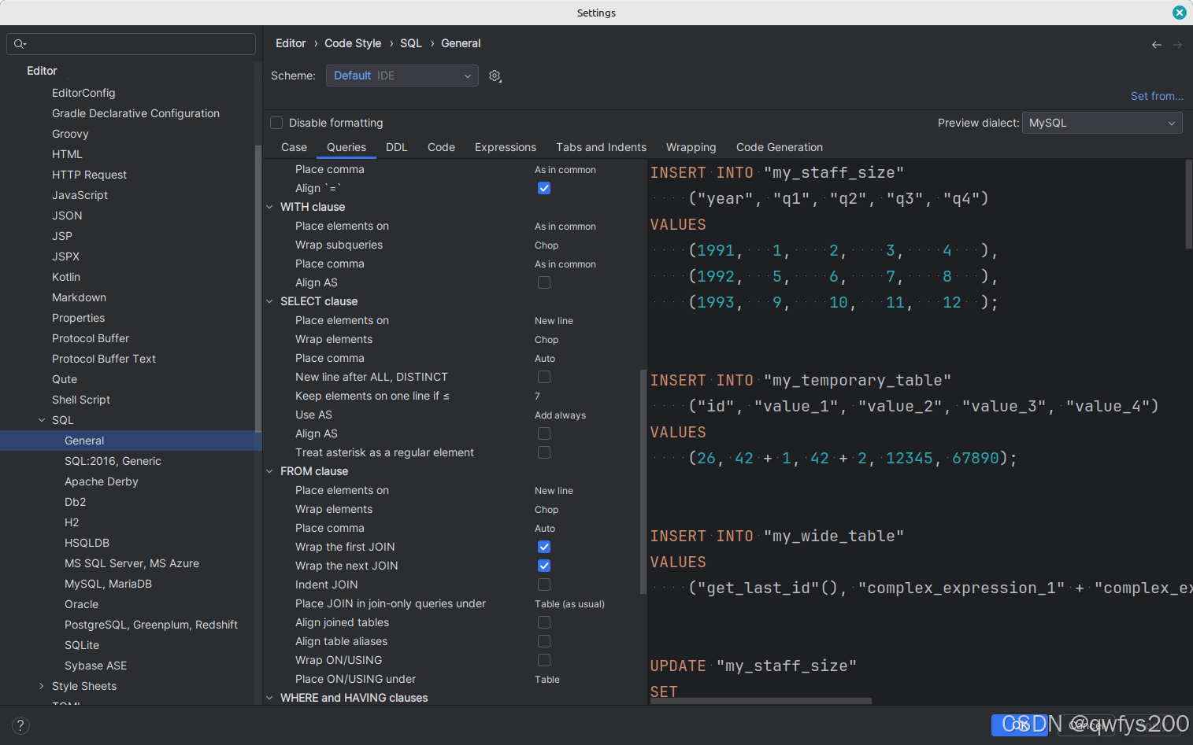
Task: Select HTTP Request in settings tree
Action: click(89, 175)
